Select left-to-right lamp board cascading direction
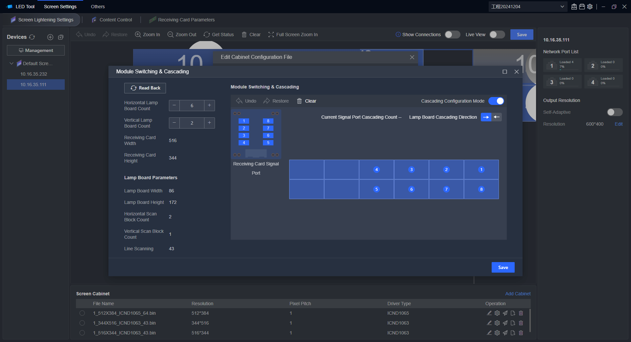631x342 pixels. pos(486,117)
